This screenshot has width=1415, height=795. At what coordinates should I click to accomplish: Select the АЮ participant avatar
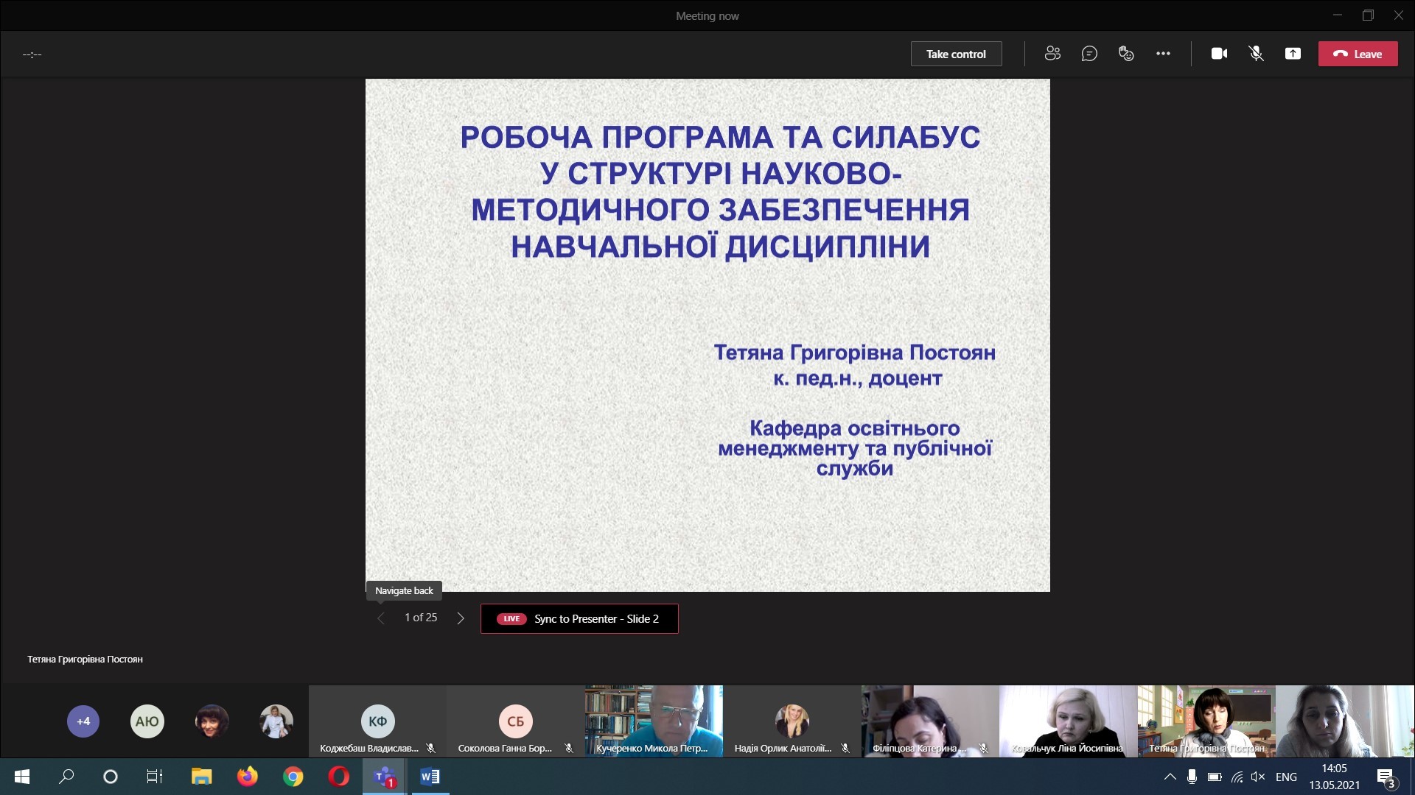[147, 721]
